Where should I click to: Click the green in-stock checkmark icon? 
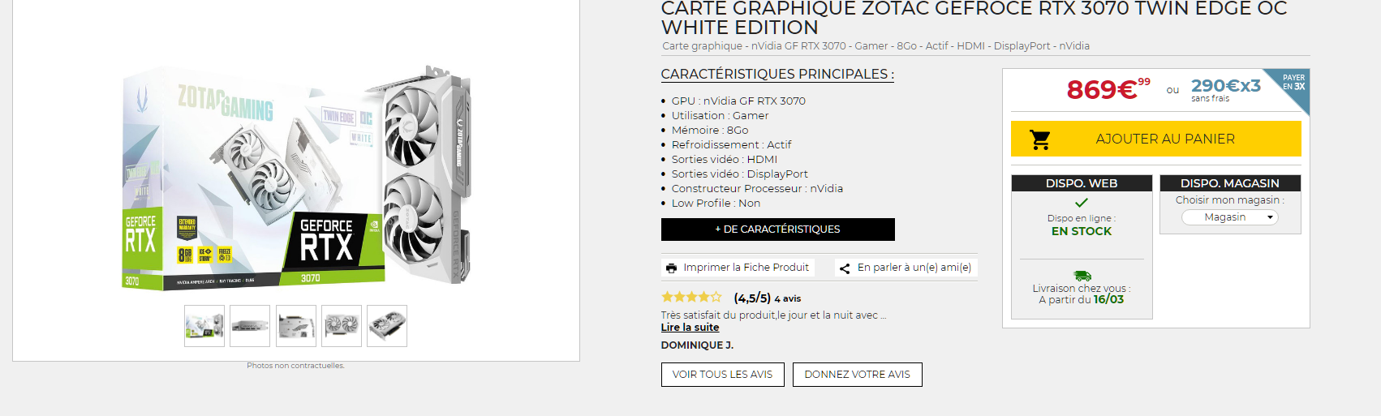point(1081,203)
